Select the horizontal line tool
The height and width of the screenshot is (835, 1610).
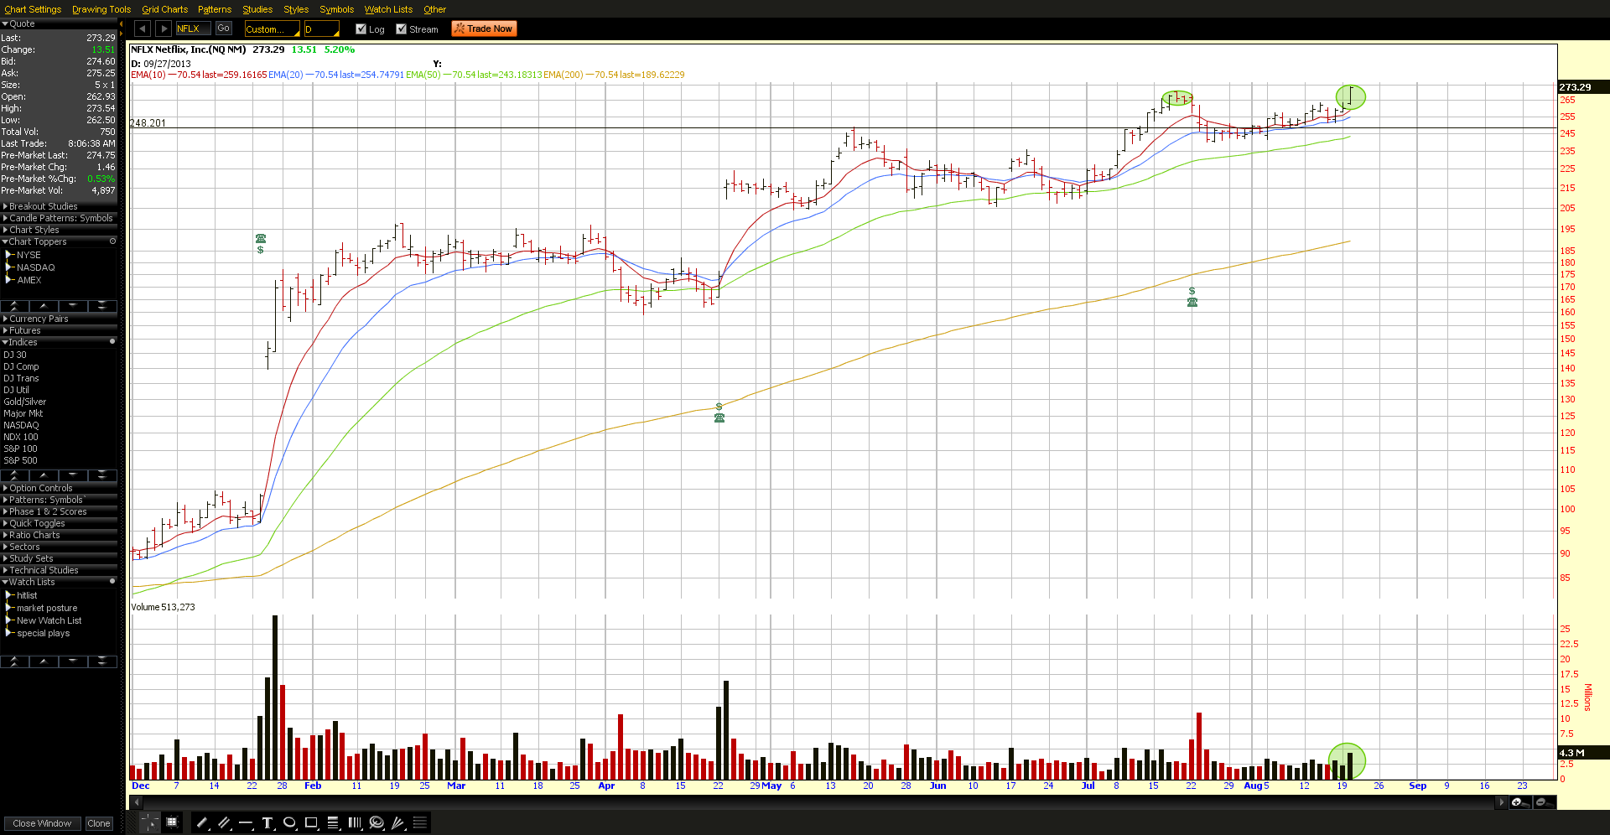246,823
